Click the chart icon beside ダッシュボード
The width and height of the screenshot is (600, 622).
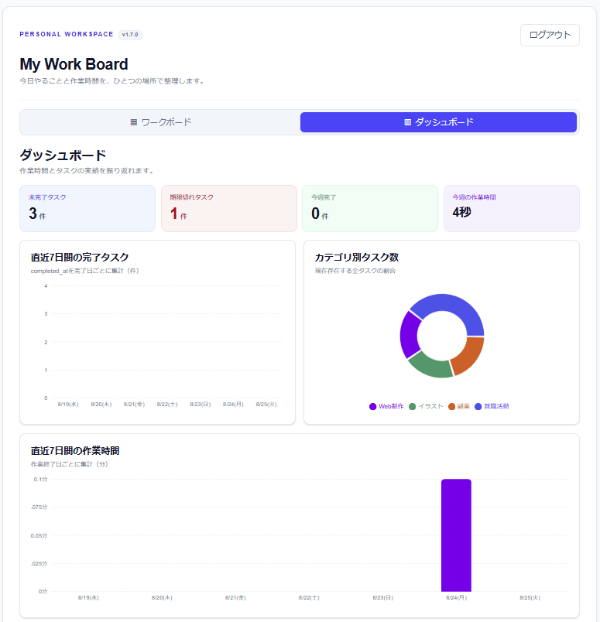point(407,122)
